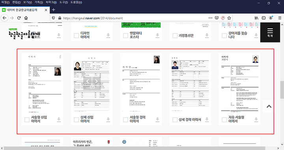This screenshot has width=284, height=150.
Task: Click the vertical scrollbar thumb
Action: 282,90
